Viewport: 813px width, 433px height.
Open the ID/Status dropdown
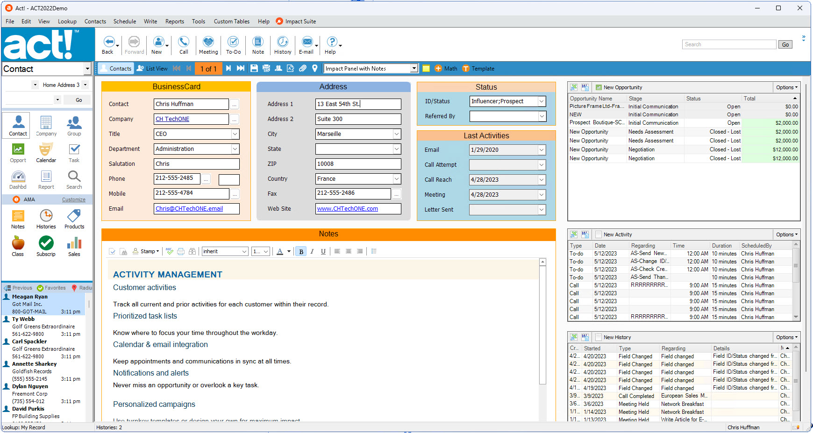[x=542, y=101]
